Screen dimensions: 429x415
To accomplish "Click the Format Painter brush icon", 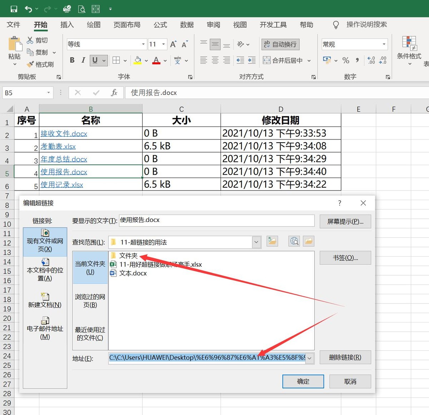I will [30, 64].
